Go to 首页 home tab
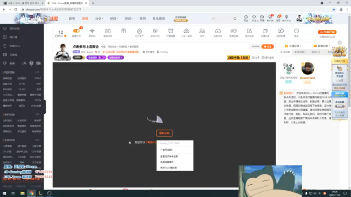 point(72,18)
